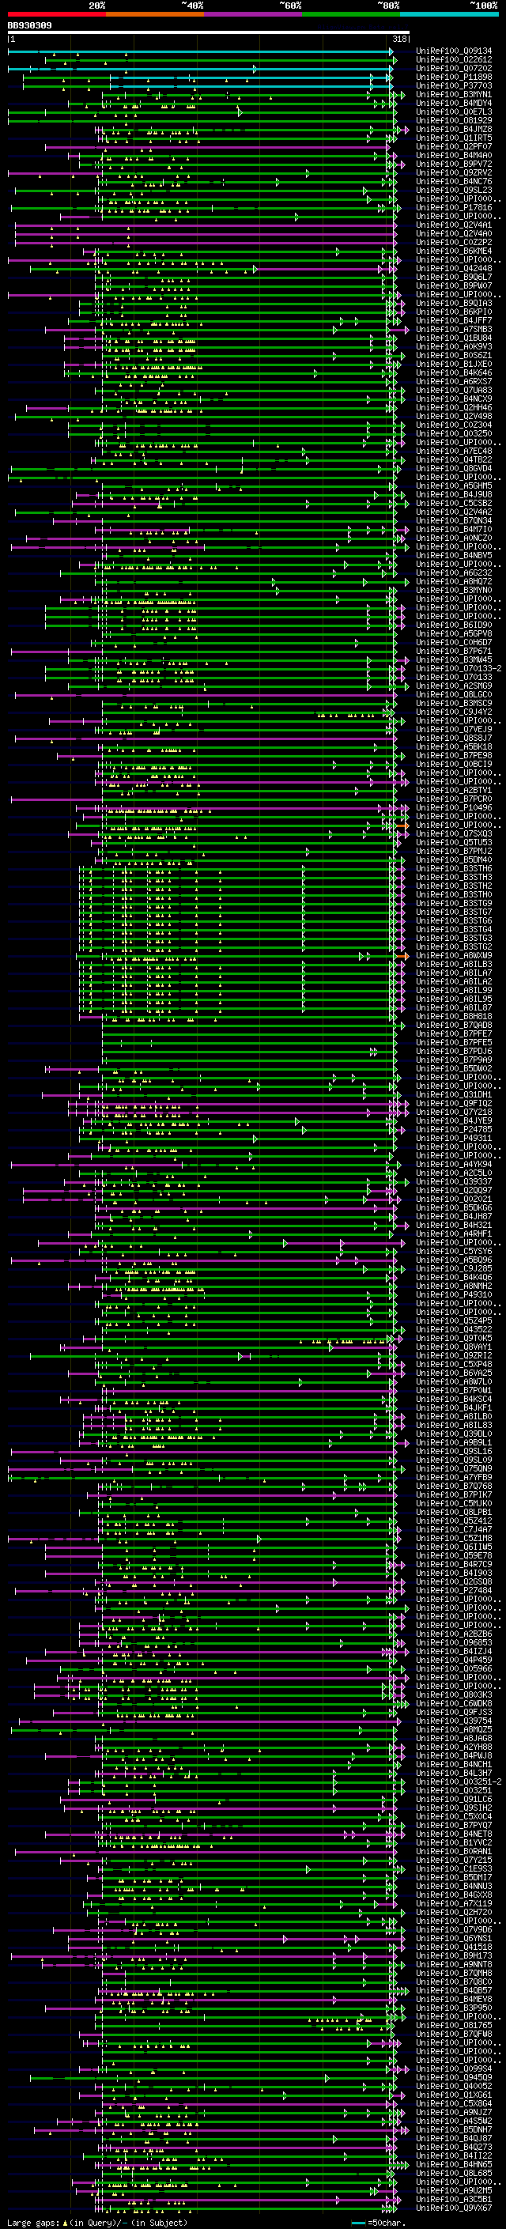506x2229 pixels.
Task: Select the UniRef100_Q9ZRV2 label
Action: (x=453, y=173)
